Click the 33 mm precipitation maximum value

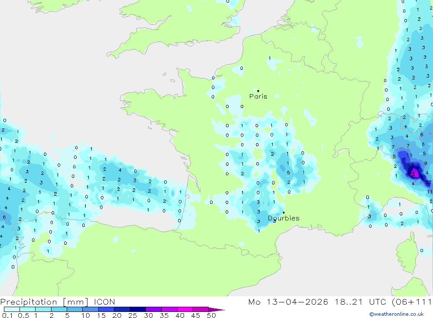pyautogui.click(x=412, y=174)
